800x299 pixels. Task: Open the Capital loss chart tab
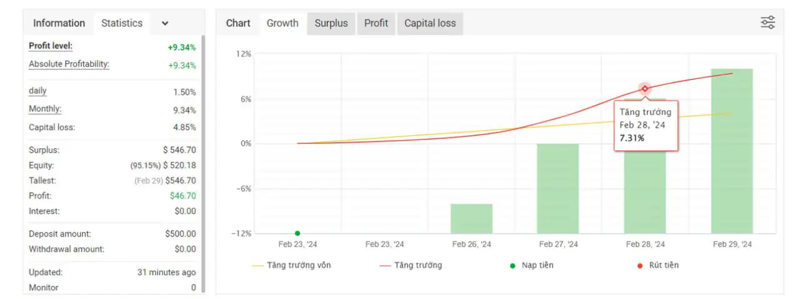430,23
